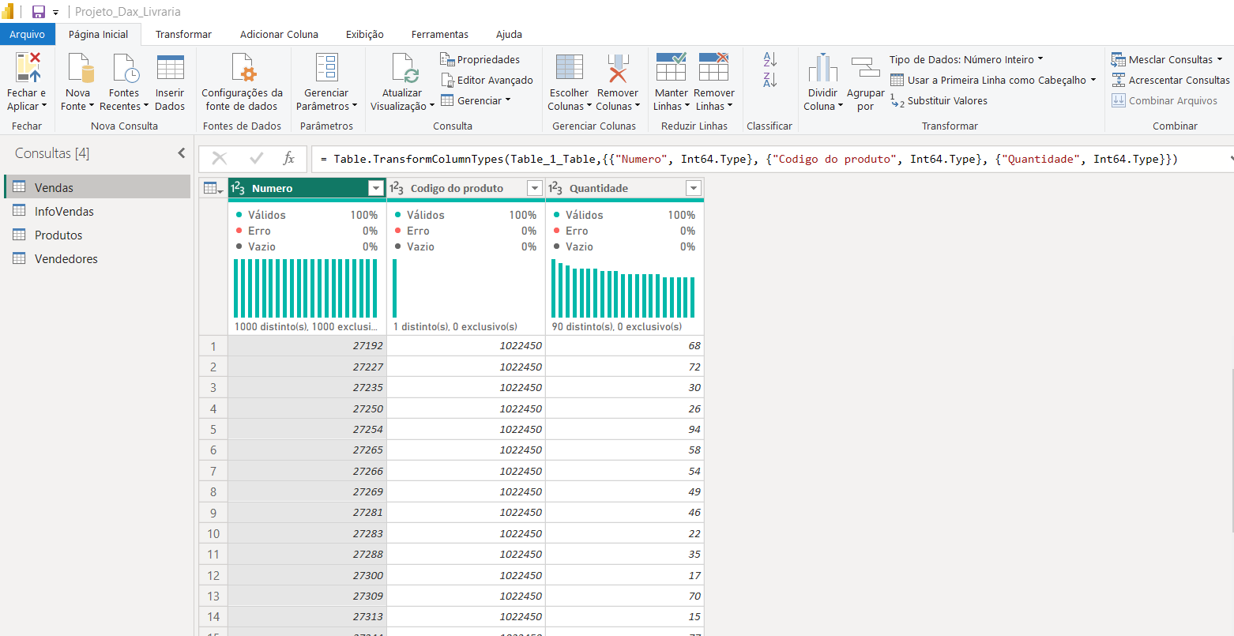
Task: Collapse the Consultas pane with the chevron
Action: (x=182, y=153)
